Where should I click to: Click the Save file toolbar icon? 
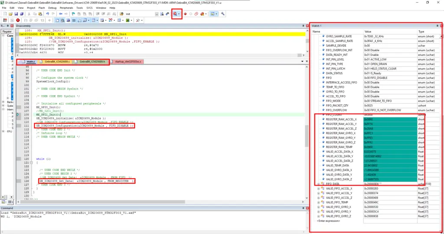pyautogui.click(x=16, y=14)
